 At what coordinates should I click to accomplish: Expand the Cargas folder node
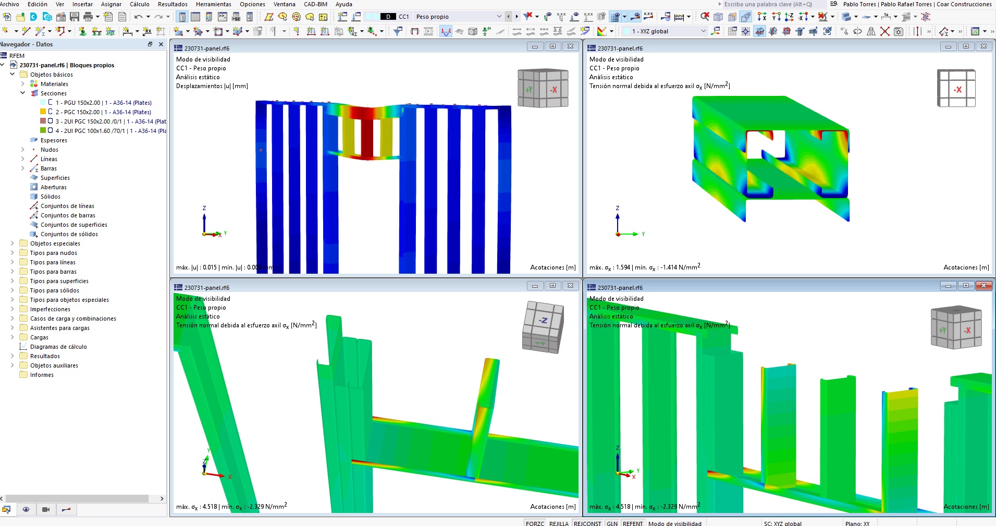pos(12,337)
